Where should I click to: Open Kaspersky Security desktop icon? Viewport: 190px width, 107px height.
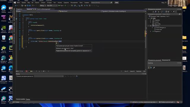point(4,100)
